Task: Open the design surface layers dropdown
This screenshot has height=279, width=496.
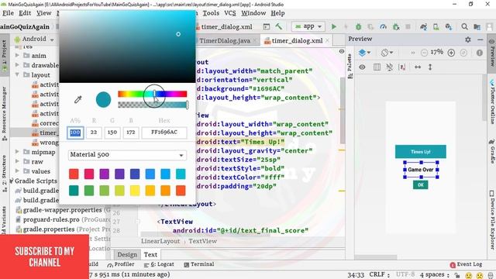Action: [x=364, y=53]
